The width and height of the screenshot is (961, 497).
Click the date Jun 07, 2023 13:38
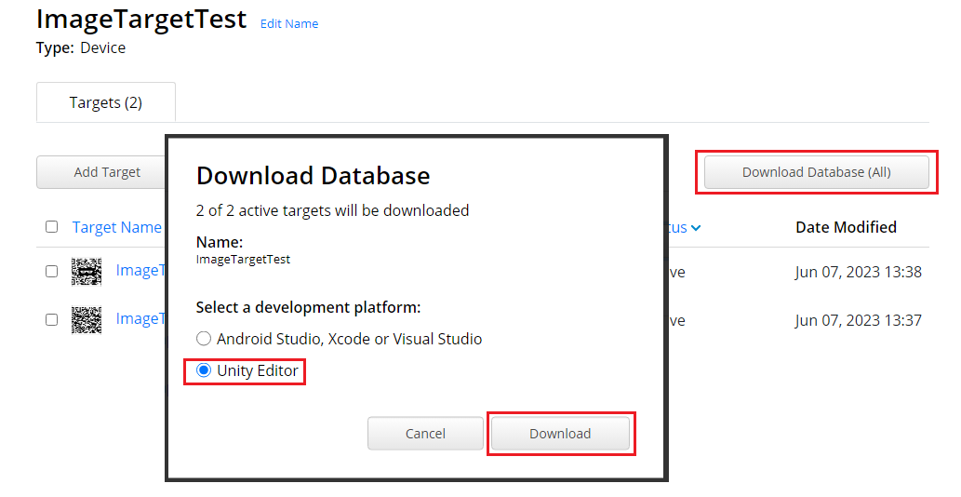[858, 272]
